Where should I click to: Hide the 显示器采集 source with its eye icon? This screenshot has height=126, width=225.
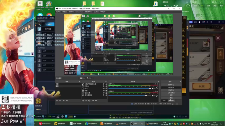[103, 95]
